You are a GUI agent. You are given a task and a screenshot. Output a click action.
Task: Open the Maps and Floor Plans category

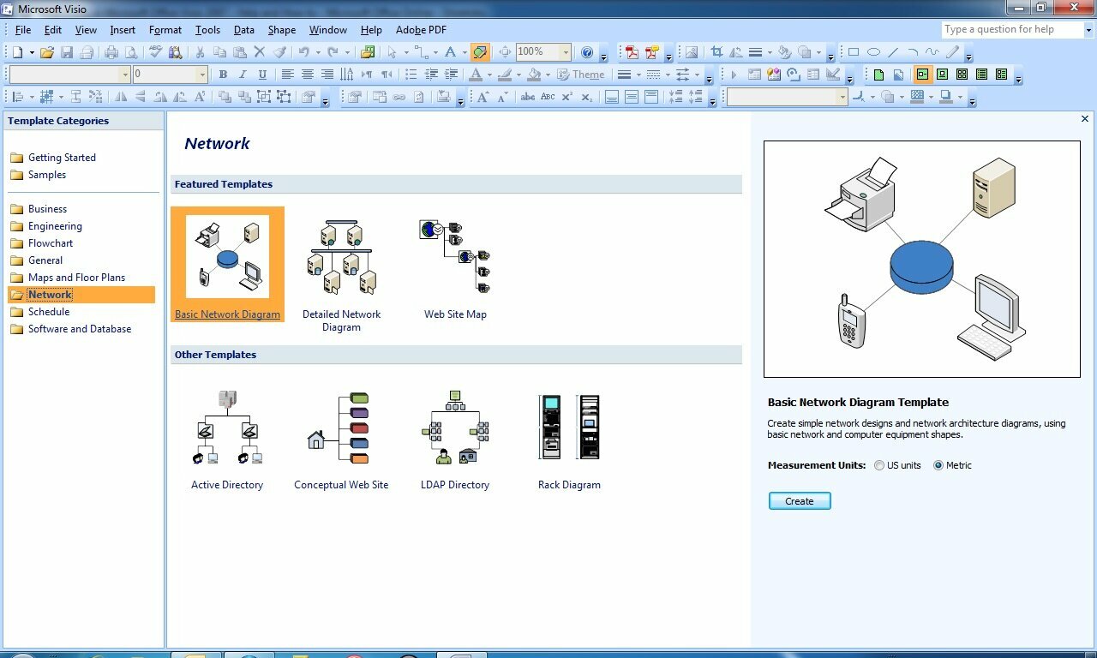click(76, 278)
